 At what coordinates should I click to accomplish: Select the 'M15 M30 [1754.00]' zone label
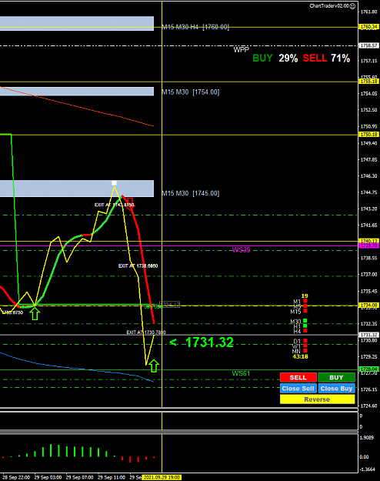[x=191, y=92]
